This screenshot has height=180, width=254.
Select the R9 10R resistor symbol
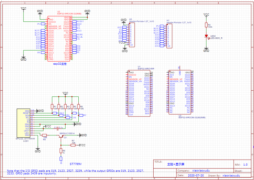44,135
